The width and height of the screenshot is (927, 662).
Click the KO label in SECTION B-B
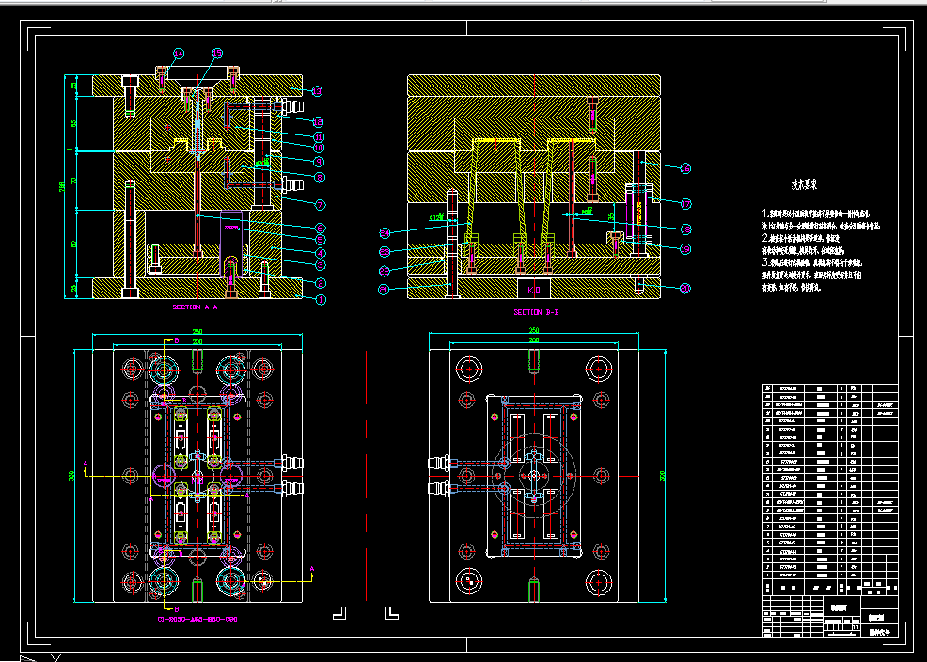[x=534, y=290]
